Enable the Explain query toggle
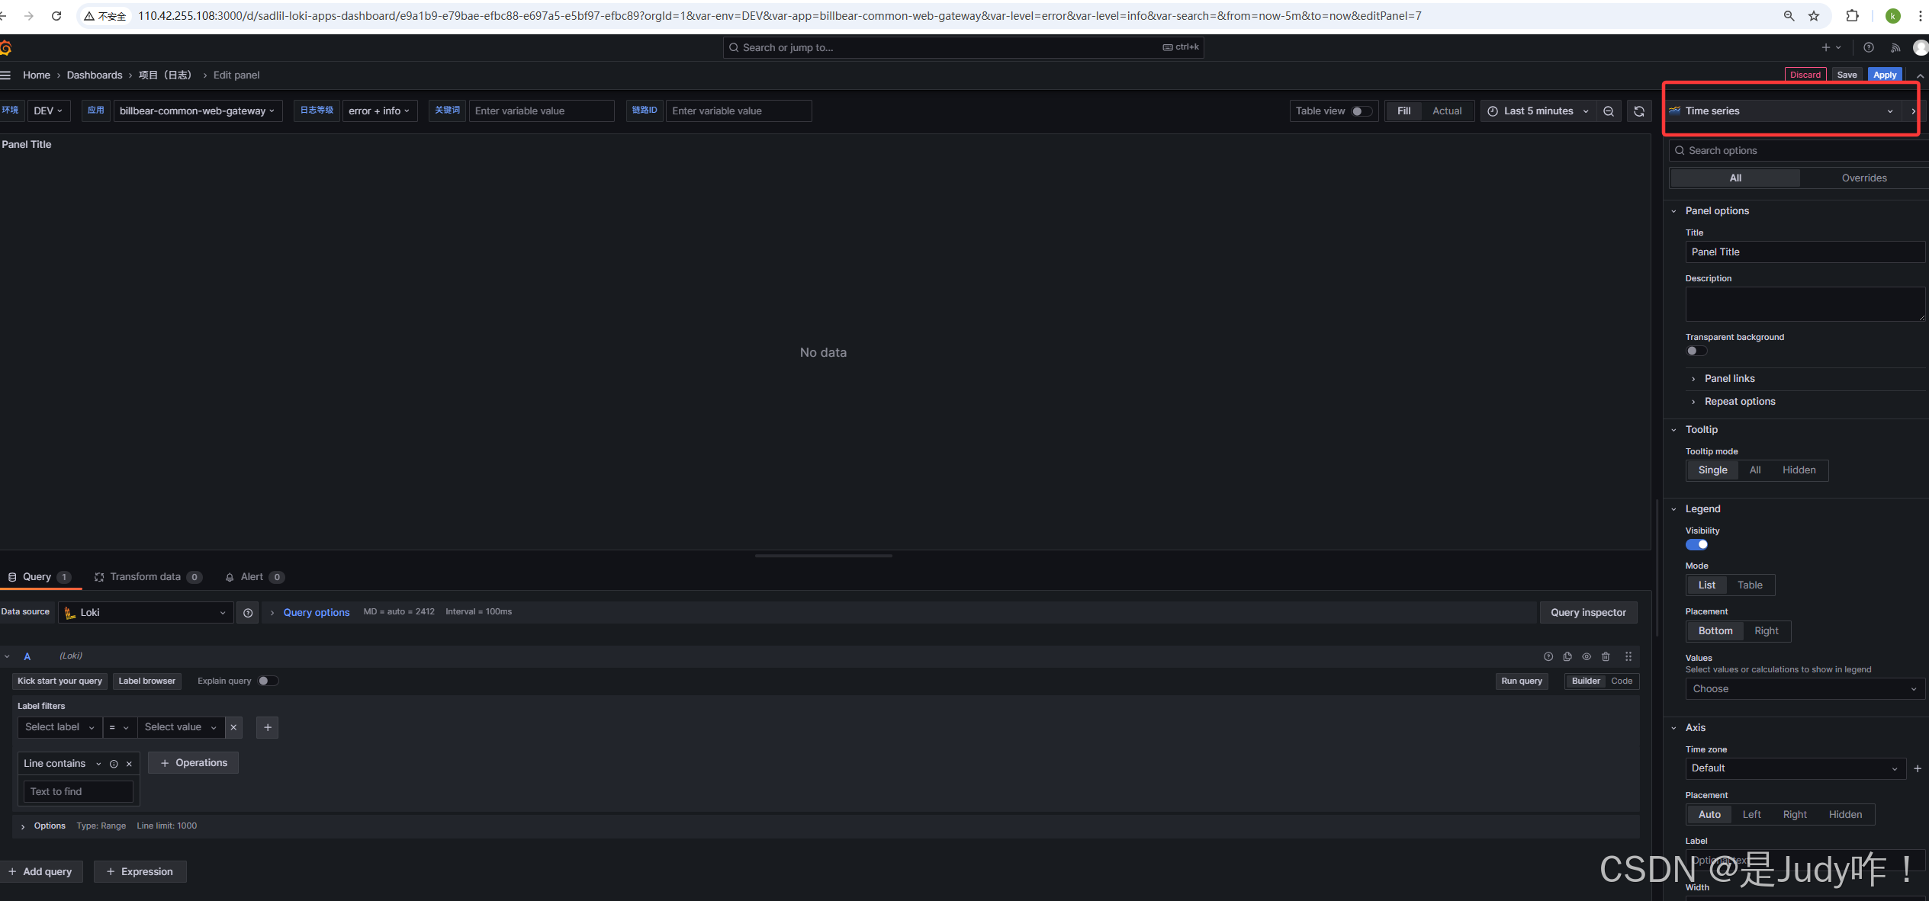 tap(268, 681)
